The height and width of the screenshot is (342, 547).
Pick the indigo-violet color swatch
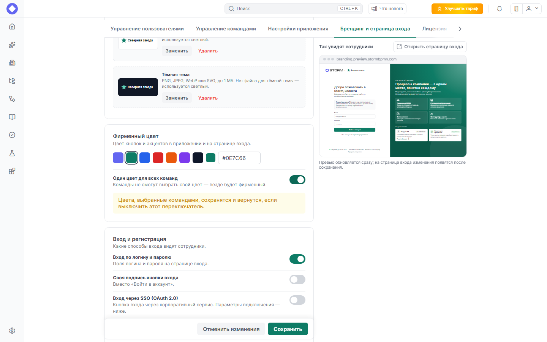pos(118,158)
